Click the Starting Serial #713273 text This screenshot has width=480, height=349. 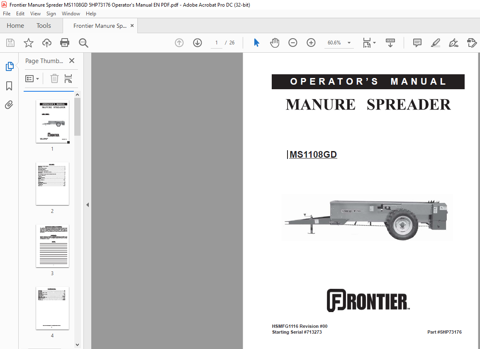297,332
